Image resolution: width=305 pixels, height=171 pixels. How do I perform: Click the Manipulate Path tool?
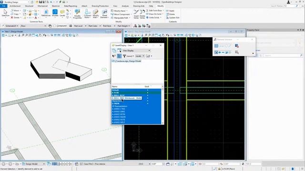pos(121,18)
